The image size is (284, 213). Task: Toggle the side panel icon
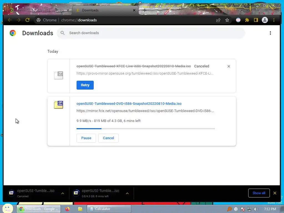(256, 20)
